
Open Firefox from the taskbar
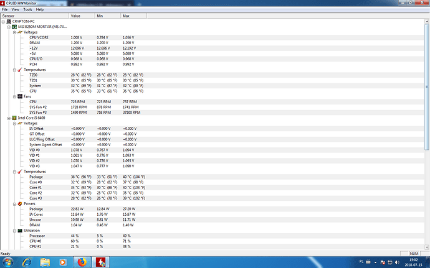81,261
